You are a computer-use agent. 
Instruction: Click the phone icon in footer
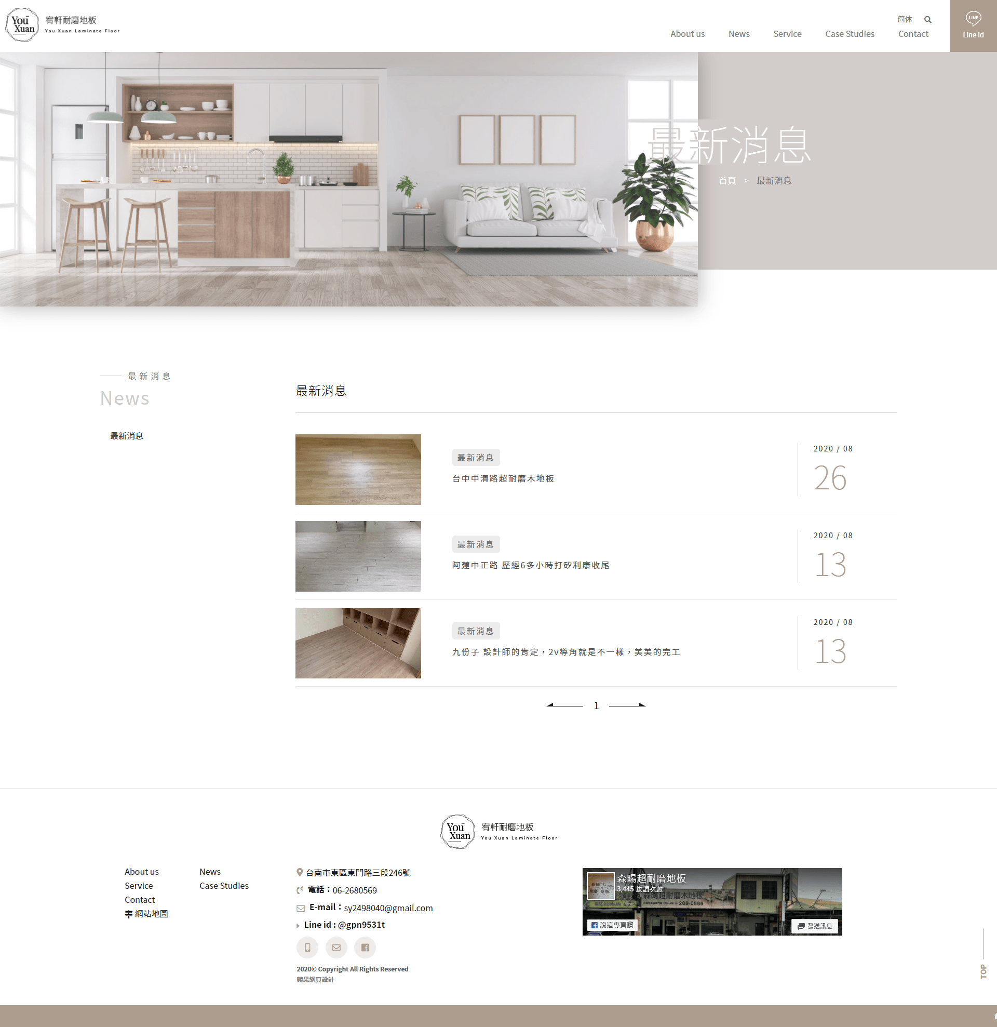point(307,947)
